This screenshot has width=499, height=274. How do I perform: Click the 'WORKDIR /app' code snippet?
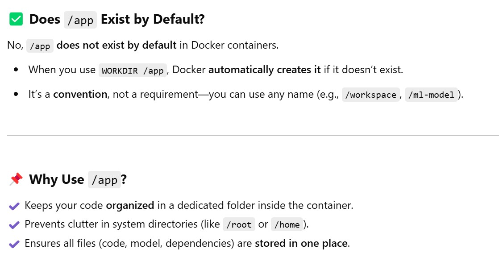133,71
